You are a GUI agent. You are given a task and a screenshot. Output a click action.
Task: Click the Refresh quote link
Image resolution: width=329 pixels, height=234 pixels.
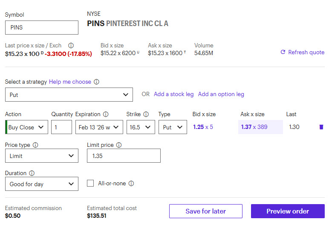tap(302, 52)
